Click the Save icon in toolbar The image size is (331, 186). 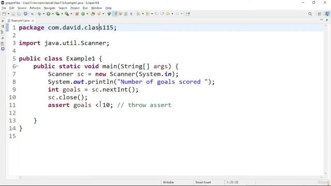point(13,14)
